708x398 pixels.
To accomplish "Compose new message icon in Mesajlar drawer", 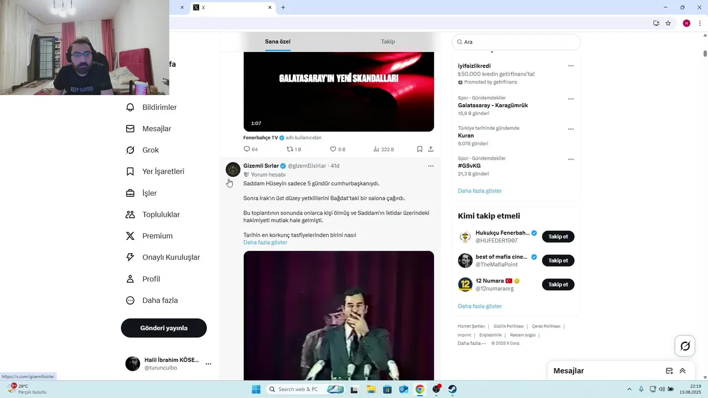I will click(669, 371).
